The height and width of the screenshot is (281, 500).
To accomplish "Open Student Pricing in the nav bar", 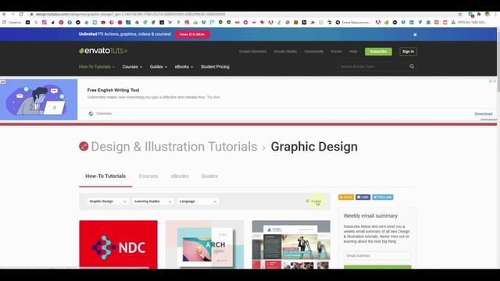I will point(215,66).
